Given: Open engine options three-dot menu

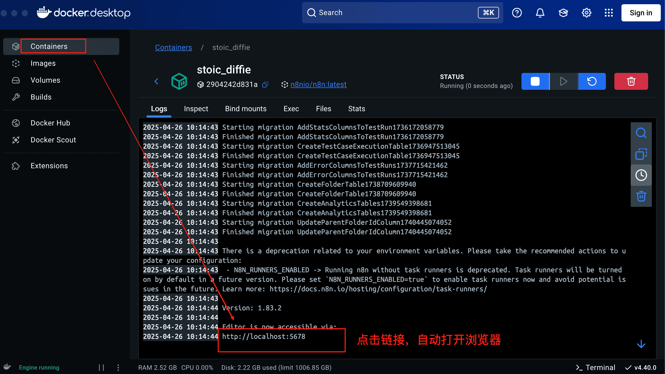Looking at the screenshot, I should click(118, 367).
